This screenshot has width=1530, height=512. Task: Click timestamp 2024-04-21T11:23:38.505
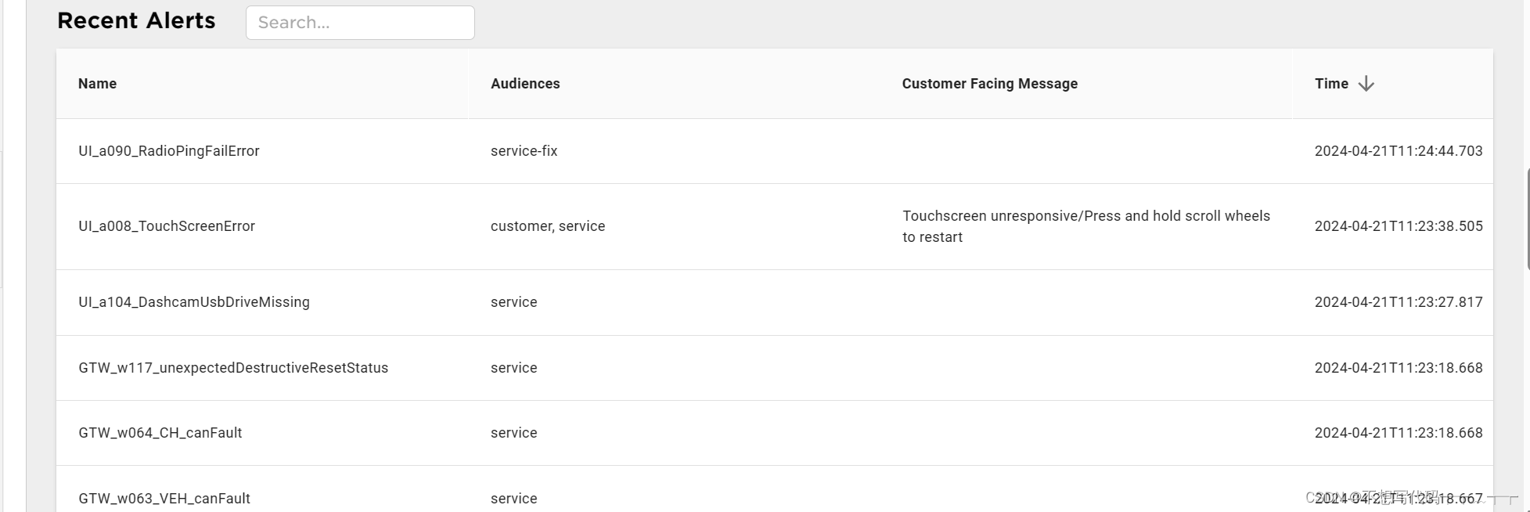(1399, 226)
